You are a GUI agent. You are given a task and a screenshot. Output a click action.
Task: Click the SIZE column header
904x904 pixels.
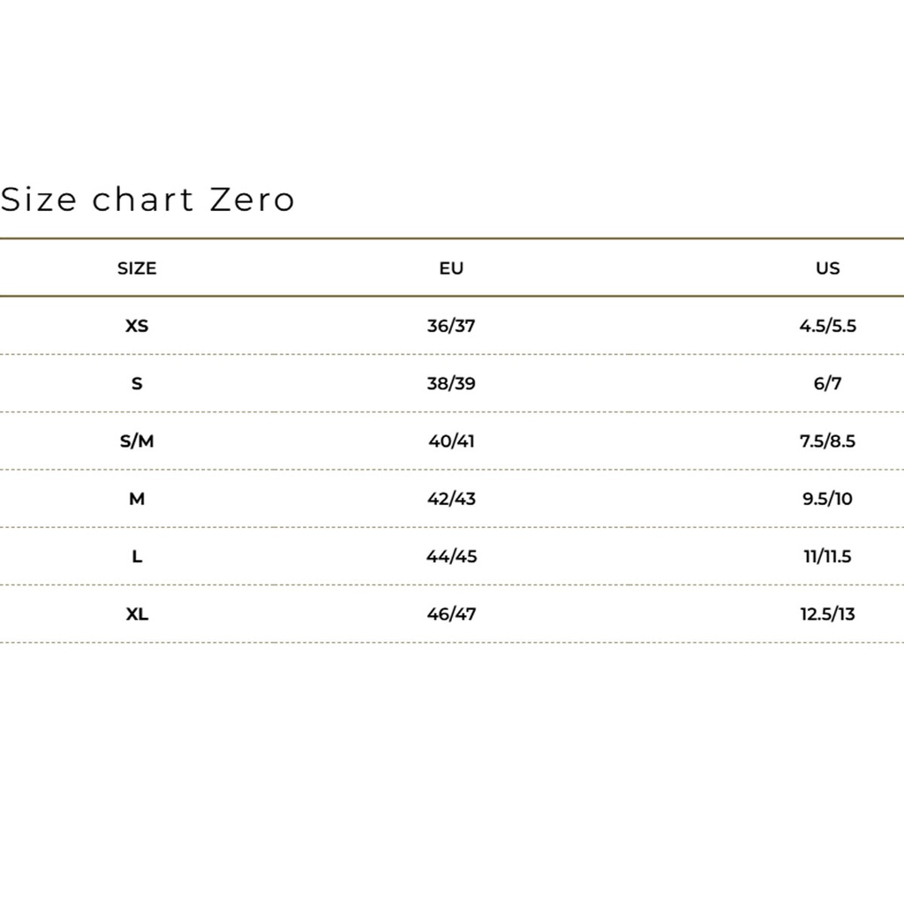tap(137, 268)
